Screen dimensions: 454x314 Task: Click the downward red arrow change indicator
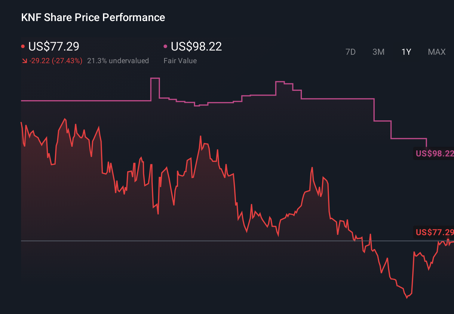pyautogui.click(x=25, y=60)
